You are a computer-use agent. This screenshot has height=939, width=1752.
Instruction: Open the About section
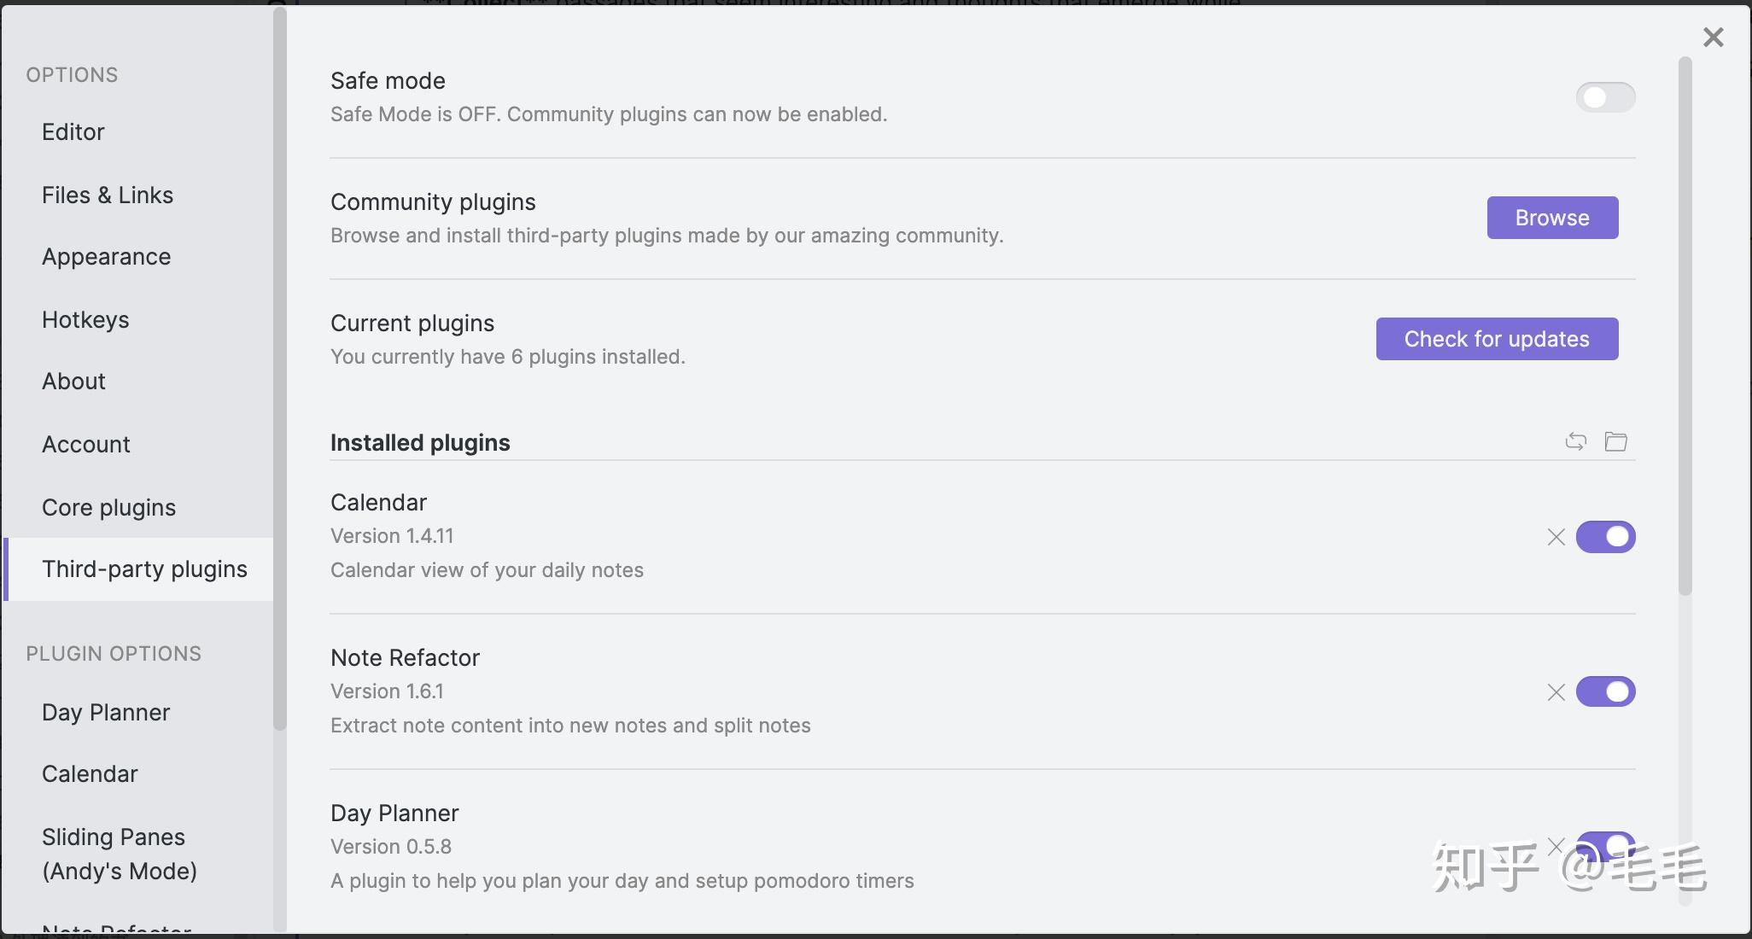click(x=73, y=382)
